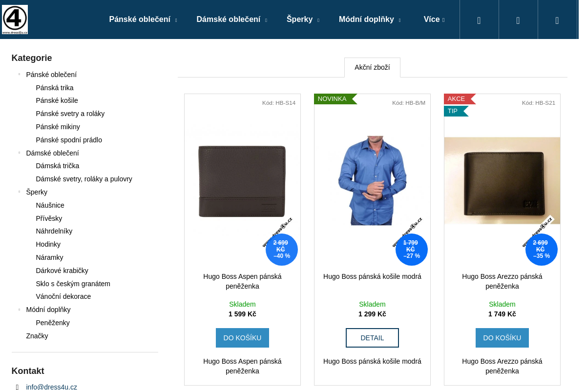
Task: Expand the Více menu in the header
Action: (x=434, y=19)
